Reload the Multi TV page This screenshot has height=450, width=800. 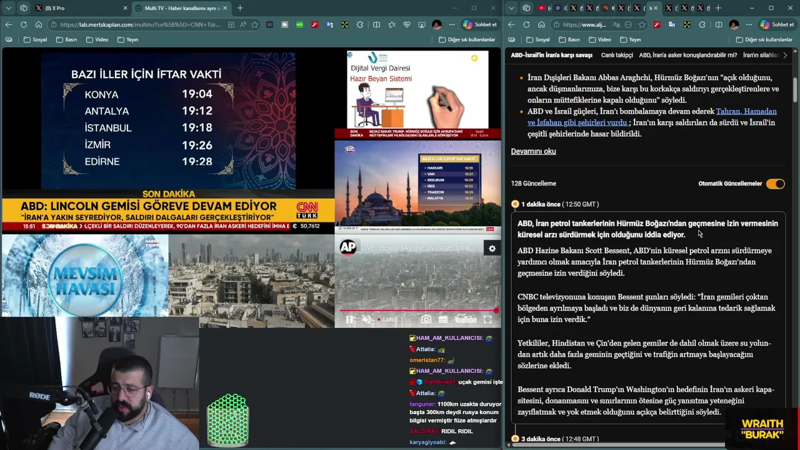23,24
